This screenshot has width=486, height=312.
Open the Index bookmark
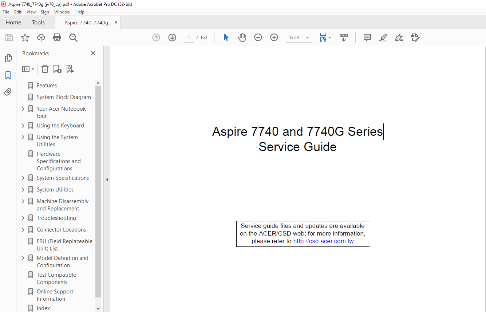pos(43,308)
